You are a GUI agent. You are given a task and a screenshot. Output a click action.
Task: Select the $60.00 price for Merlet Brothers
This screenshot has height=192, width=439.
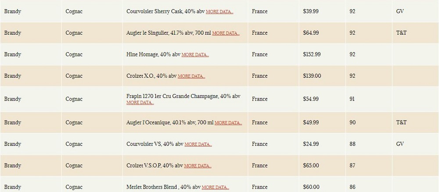click(x=311, y=187)
